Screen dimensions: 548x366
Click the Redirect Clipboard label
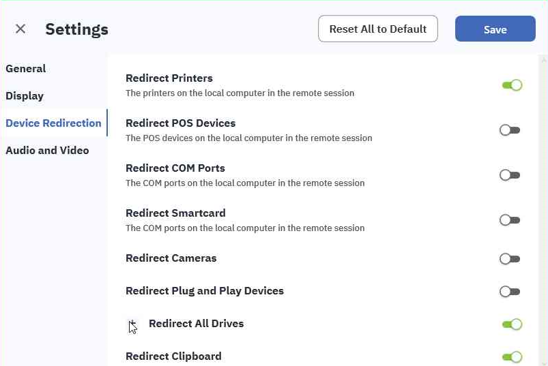tap(173, 356)
